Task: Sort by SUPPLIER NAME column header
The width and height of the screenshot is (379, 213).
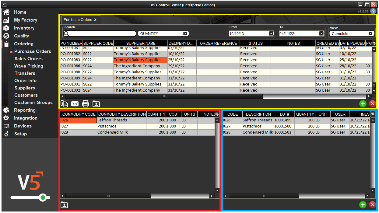Action: pos(141,44)
